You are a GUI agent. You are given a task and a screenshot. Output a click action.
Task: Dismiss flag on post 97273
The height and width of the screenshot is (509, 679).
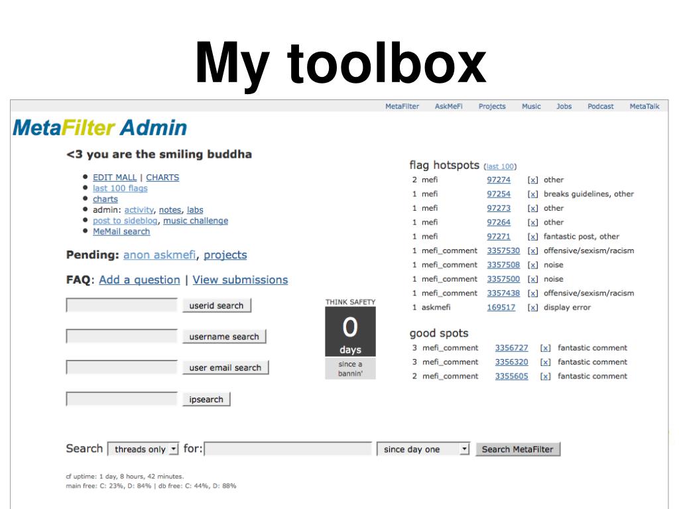532,209
